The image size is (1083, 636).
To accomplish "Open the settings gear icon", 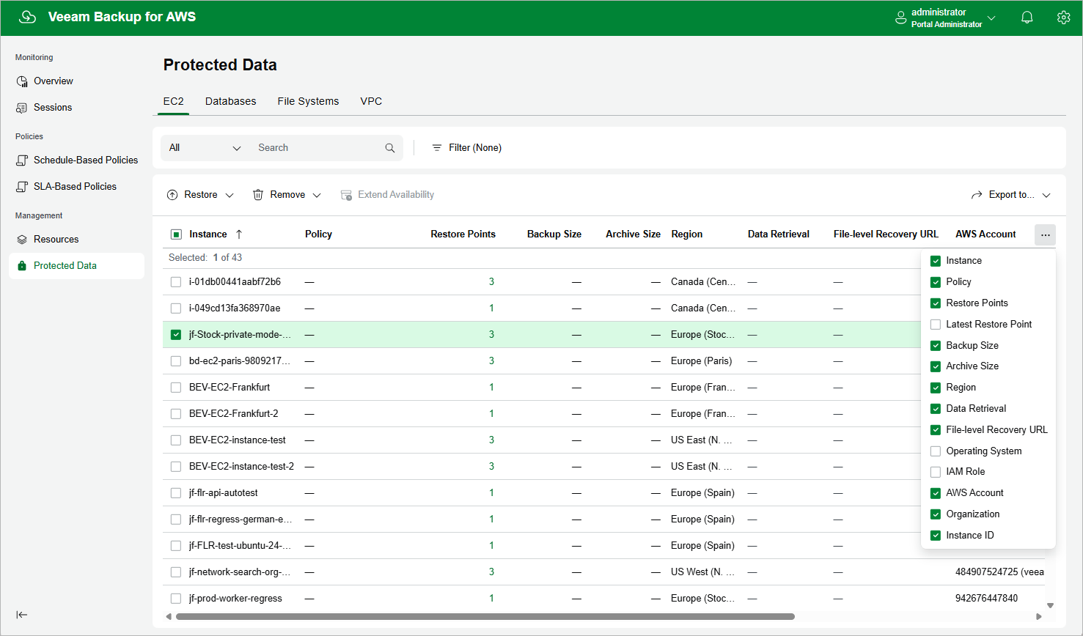I will click(x=1063, y=18).
